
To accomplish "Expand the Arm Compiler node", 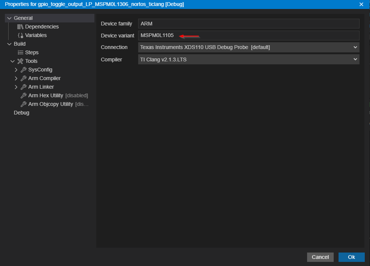I will pos(16,78).
